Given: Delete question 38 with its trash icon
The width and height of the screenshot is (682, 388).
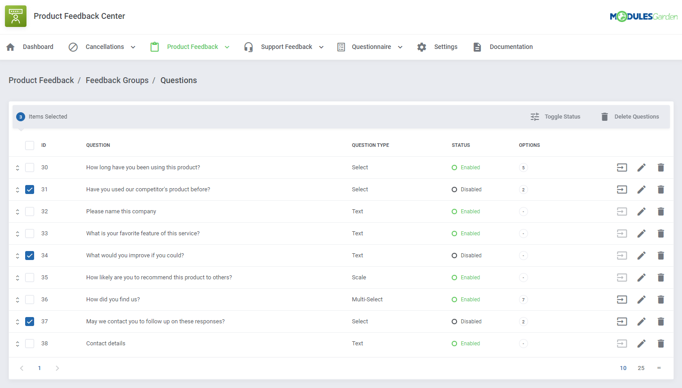Looking at the screenshot, I should pyautogui.click(x=661, y=343).
